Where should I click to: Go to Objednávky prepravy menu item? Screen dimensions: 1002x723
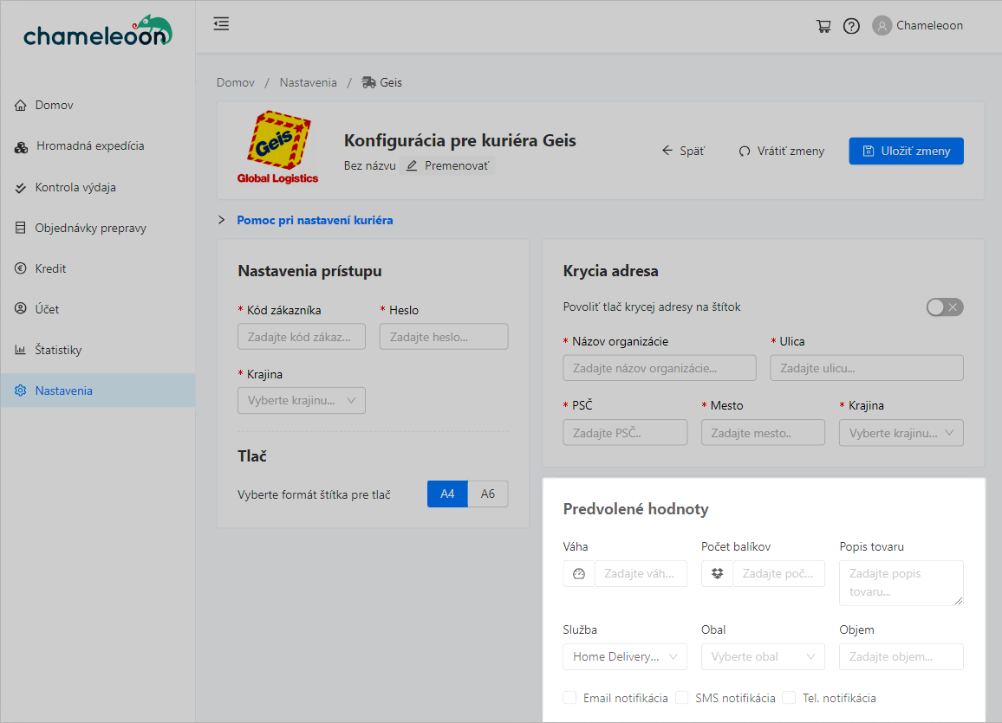(x=90, y=229)
